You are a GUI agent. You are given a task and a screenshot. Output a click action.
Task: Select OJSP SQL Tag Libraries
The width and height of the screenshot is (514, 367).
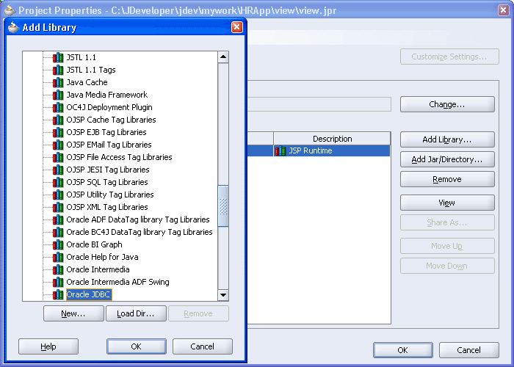(x=107, y=182)
